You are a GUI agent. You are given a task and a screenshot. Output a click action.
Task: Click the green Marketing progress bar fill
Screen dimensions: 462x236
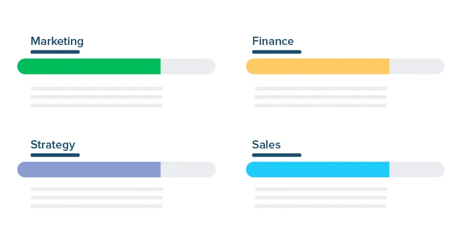coord(89,66)
